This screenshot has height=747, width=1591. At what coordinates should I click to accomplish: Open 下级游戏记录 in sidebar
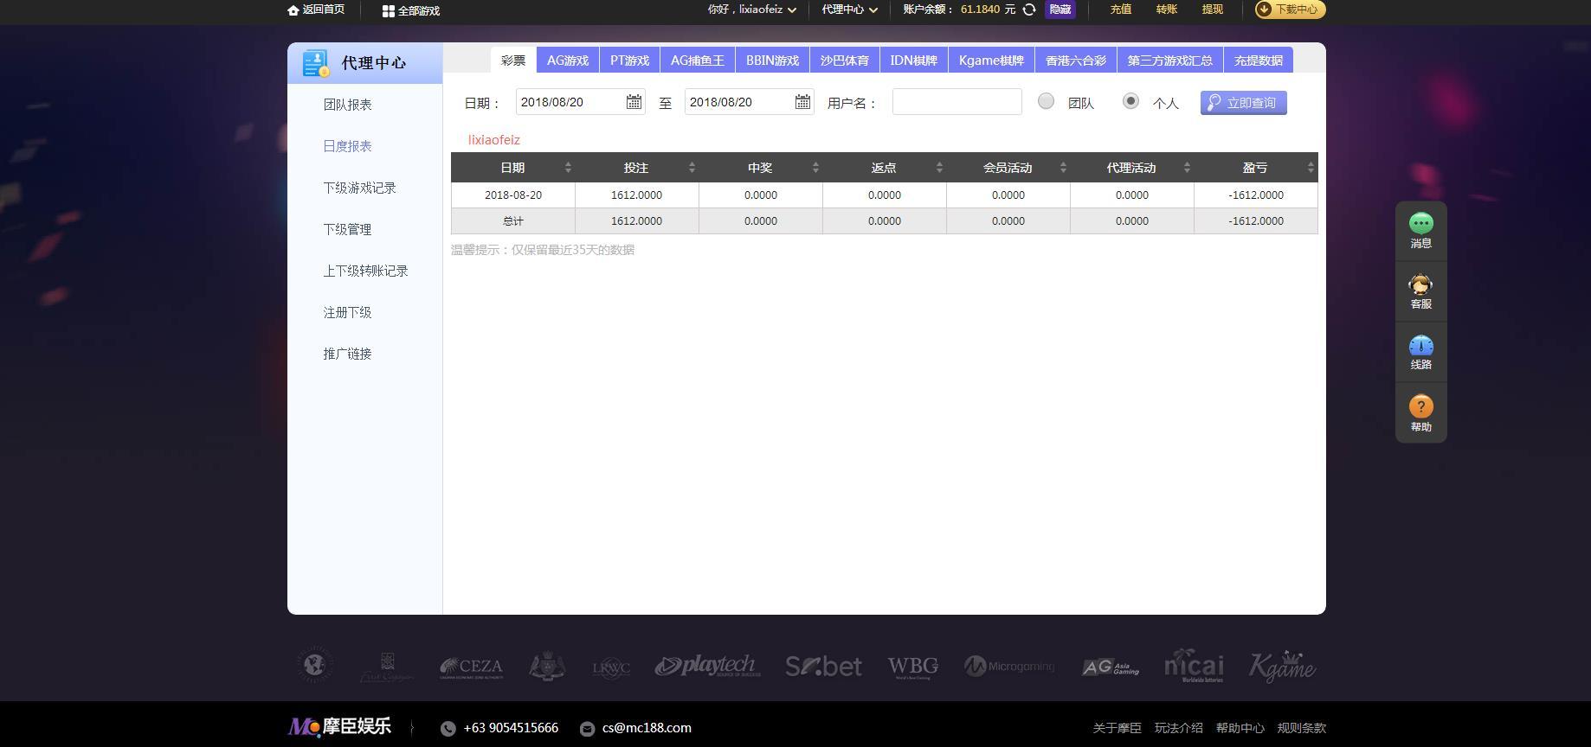(360, 188)
